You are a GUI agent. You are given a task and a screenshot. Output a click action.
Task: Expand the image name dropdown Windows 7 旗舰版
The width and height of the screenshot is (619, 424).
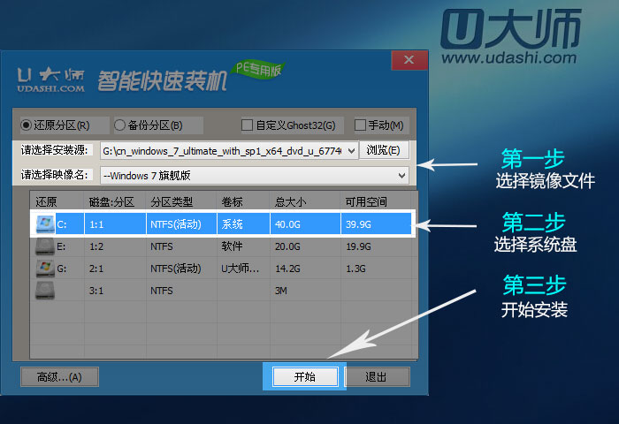click(401, 175)
